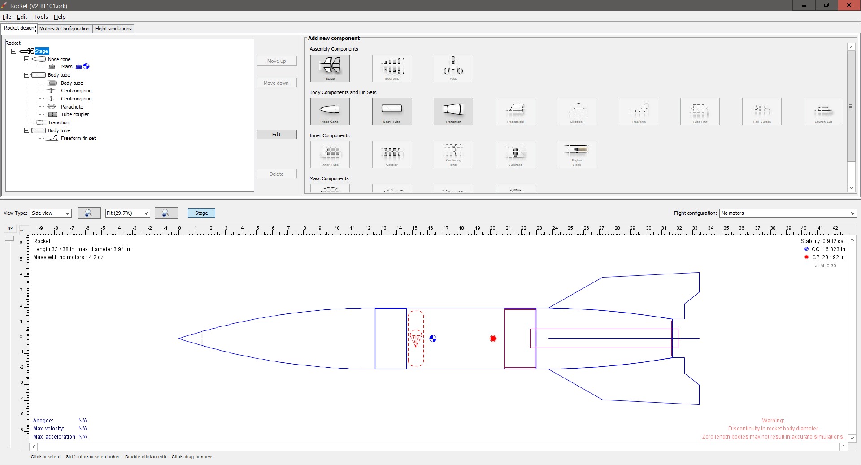Add an Engine Block

576,154
